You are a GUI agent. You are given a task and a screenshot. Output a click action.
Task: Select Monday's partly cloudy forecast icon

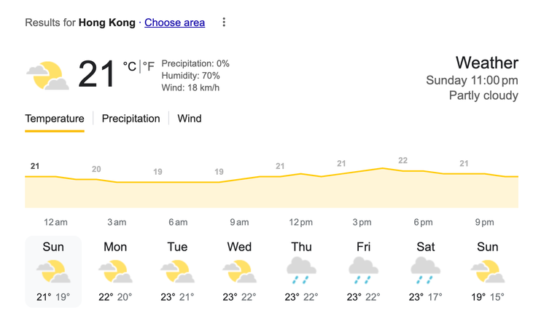[x=115, y=272]
